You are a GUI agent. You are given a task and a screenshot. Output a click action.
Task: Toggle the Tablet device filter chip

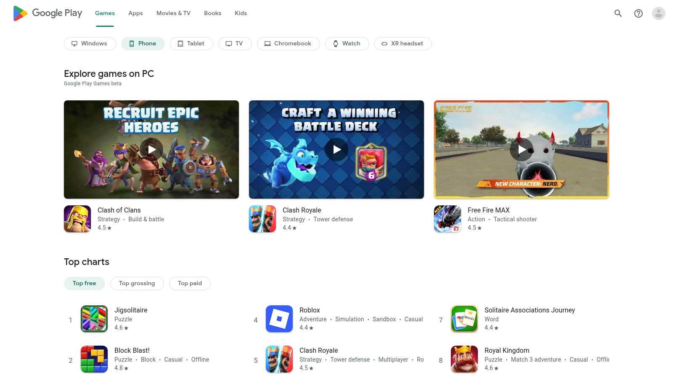tap(191, 43)
